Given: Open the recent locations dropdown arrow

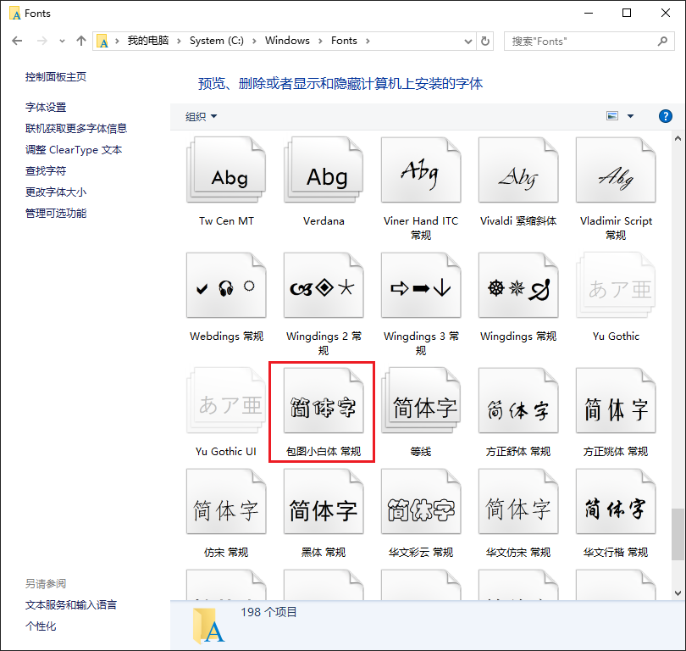Looking at the screenshot, I should [62, 42].
